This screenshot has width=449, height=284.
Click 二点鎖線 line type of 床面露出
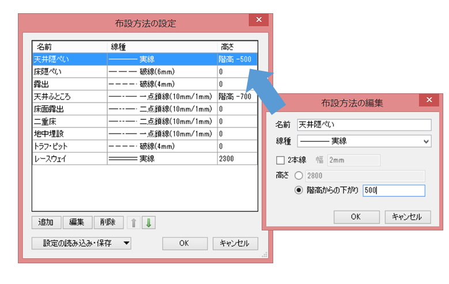coord(162,109)
